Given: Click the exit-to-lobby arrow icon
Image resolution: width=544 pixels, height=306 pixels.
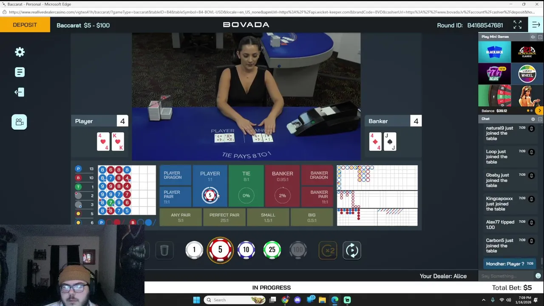Looking at the screenshot, I should click(19, 92).
